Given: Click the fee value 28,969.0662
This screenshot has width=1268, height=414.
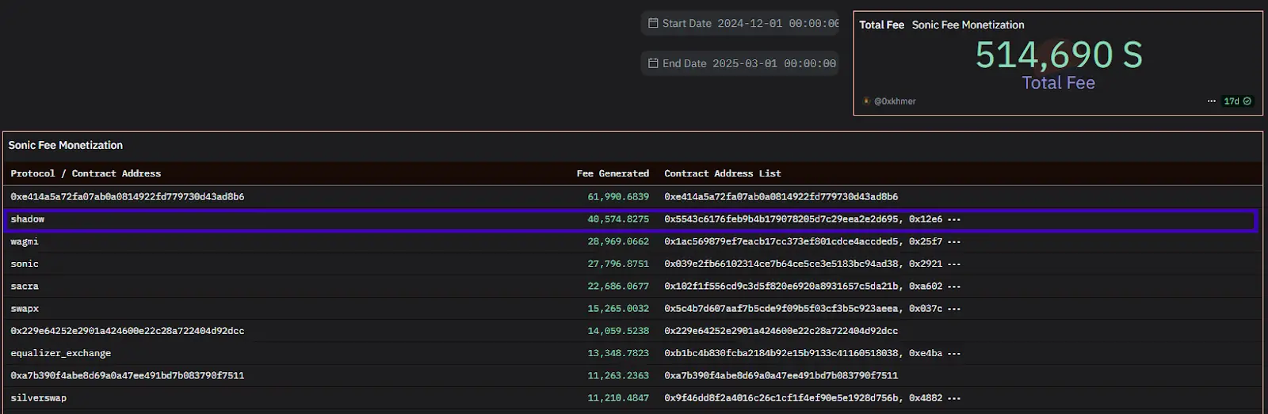Looking at the screenshot, I should (x=618, y=241).
